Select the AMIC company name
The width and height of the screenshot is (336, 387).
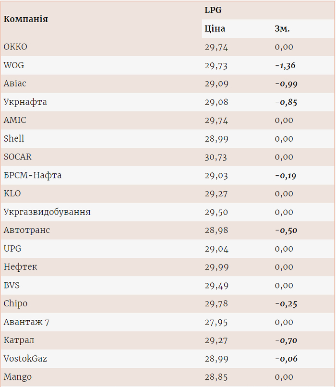click(x=15, y=121)
